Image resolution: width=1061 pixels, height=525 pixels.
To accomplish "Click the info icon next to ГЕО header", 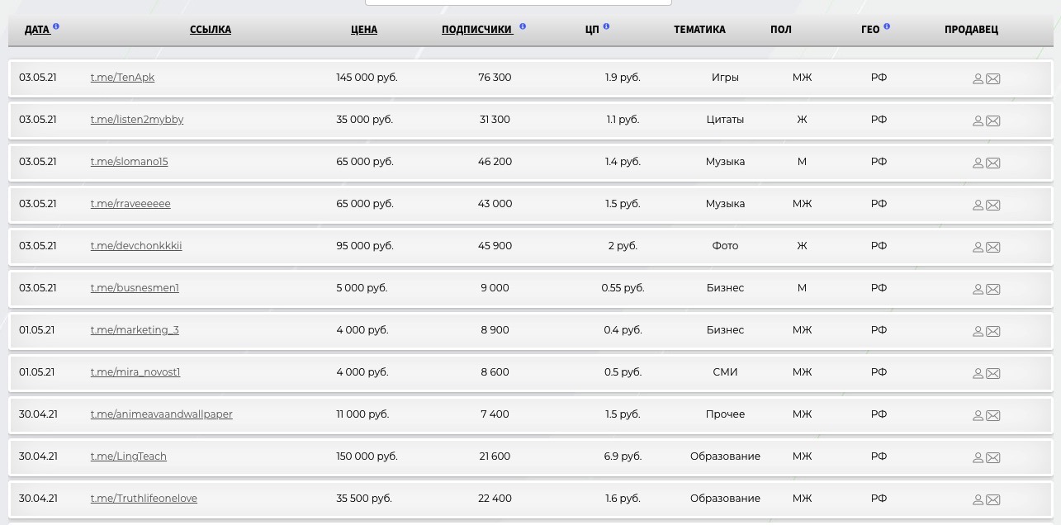I will pyautogui.click(x=887, y=26).
